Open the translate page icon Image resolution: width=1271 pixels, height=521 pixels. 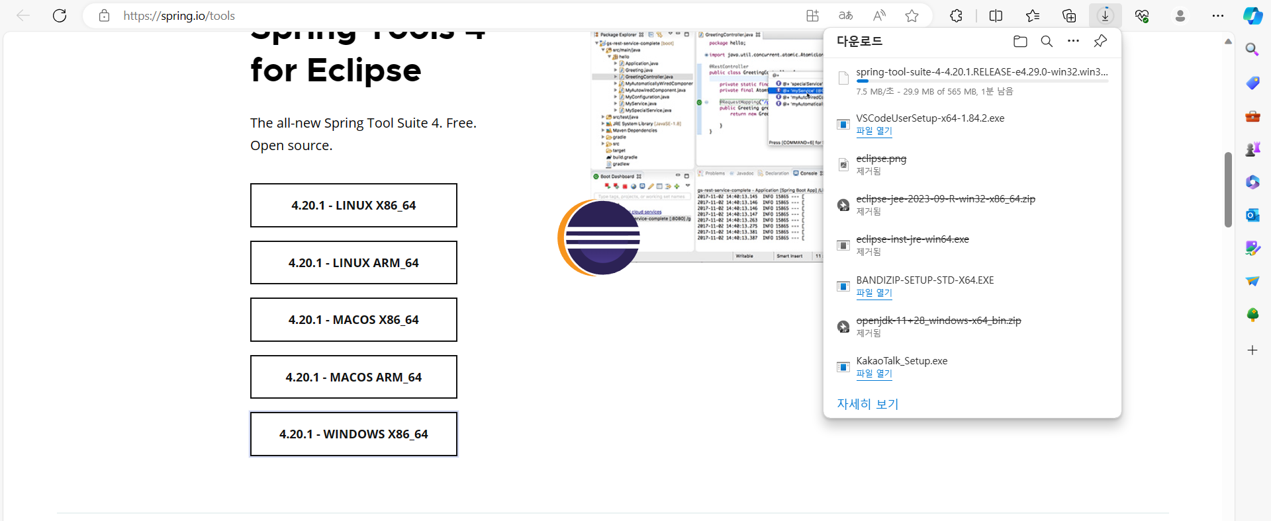[x=845, y=16]
